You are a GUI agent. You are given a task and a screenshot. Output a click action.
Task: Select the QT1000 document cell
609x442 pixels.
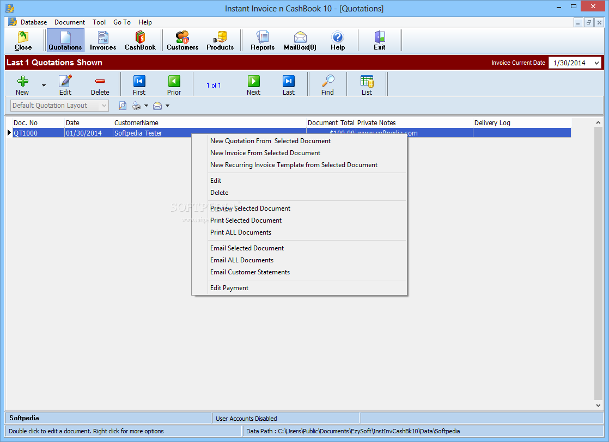click(x=39, y=133)
